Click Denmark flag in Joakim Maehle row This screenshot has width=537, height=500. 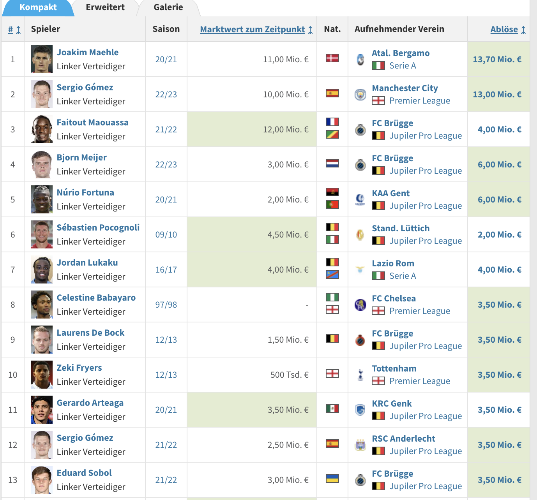pos(332,58)
